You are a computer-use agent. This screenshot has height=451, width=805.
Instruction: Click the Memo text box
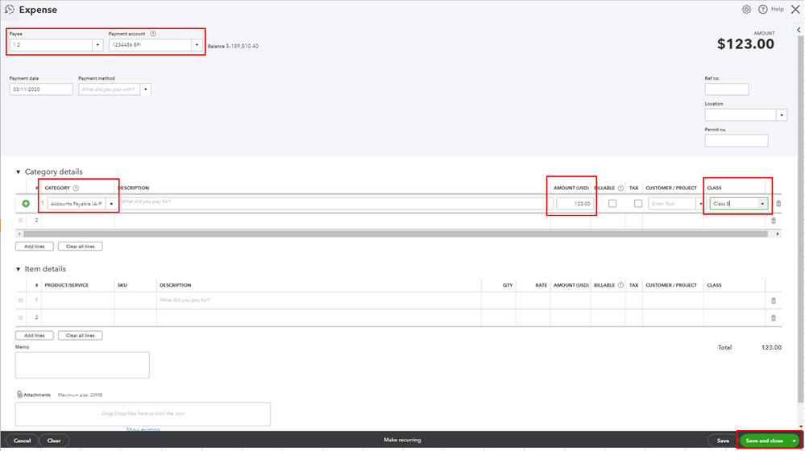(82, 365)
